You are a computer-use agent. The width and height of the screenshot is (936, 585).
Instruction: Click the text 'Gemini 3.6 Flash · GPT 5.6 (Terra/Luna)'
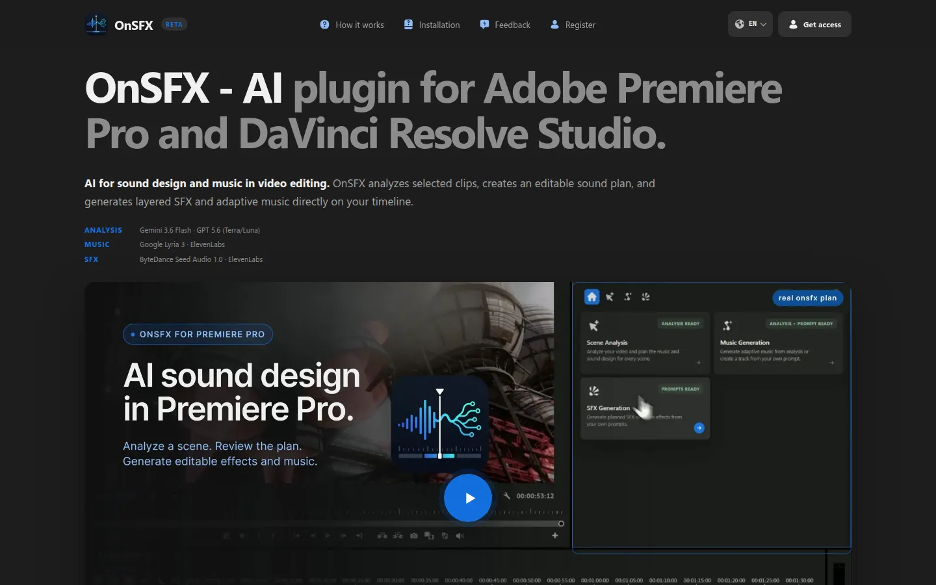[200, 230]
